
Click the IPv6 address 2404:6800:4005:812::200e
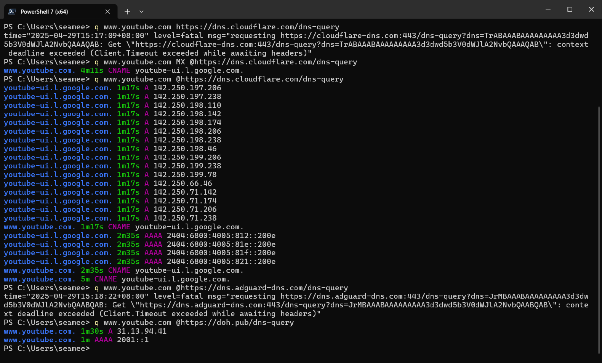221,235
